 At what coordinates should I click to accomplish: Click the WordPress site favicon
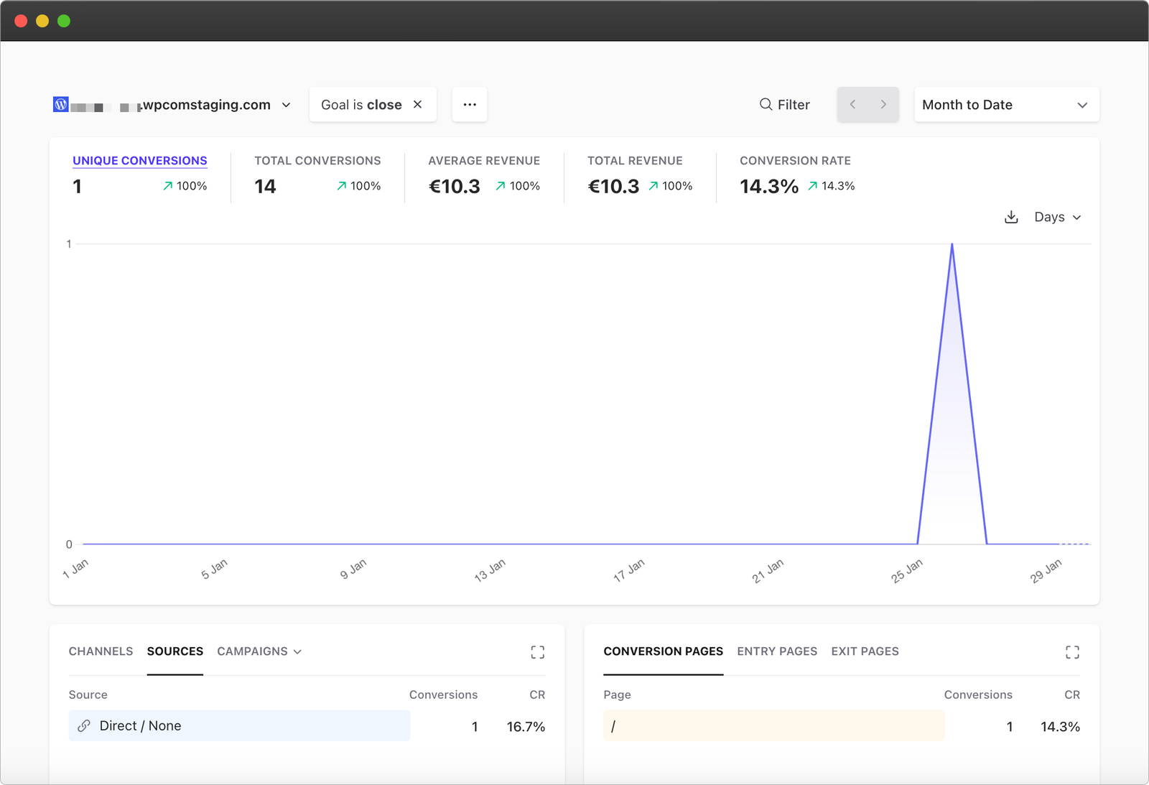(60, 104)
